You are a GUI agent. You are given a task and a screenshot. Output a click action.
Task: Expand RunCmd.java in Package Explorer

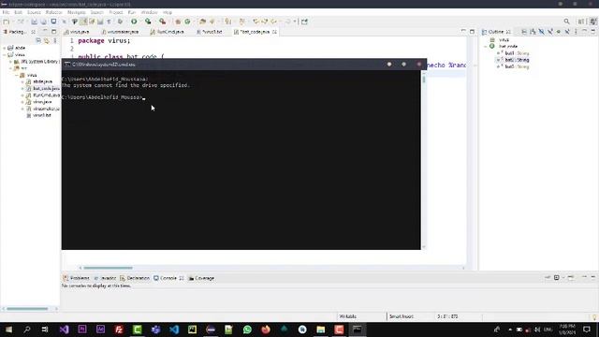tap(22, 95)
